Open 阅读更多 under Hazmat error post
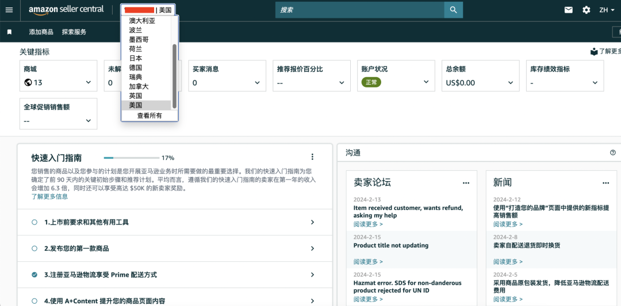Viewport: 621px width, 306px height. click(x=369, y=299)
